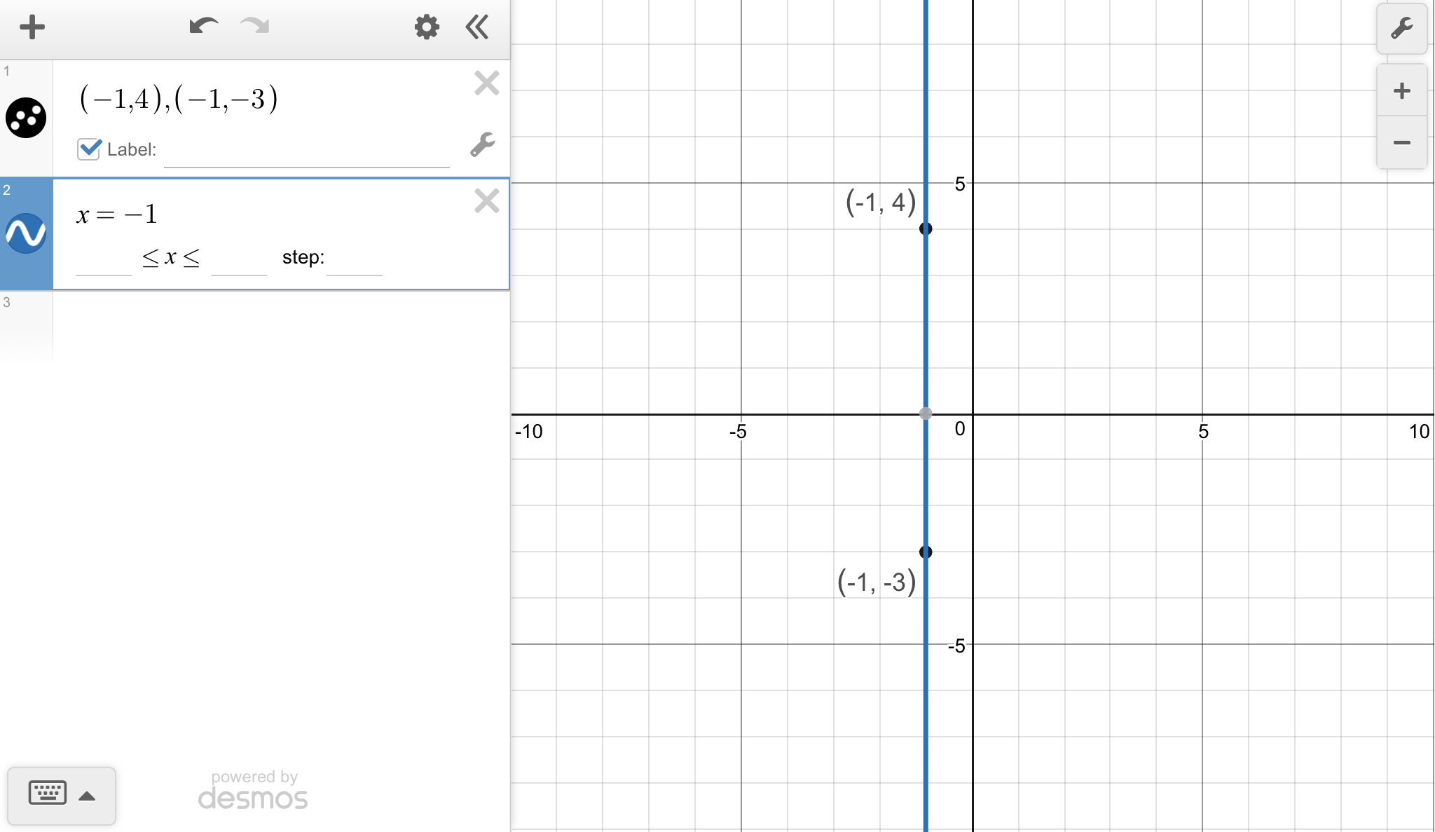Collapse the expression list panel
This screenshot has height=832, width=1435.
pos(477,27)
